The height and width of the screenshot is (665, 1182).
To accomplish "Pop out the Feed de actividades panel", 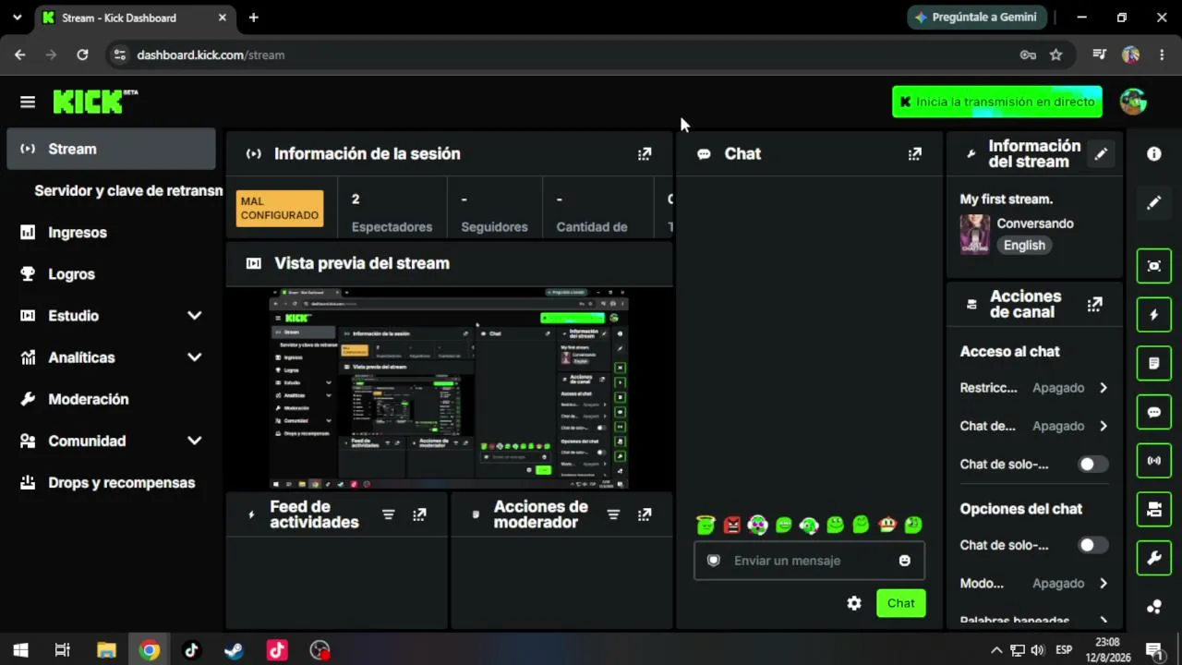I will click(419, 514).
